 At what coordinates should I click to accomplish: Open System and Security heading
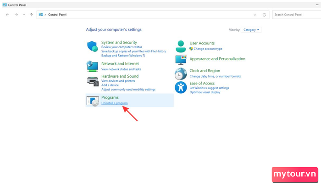(119, 42)
